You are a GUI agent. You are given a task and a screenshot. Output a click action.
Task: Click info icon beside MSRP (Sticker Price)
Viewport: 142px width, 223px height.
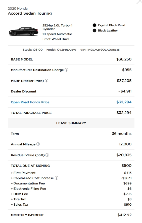[x=46, y=81]
